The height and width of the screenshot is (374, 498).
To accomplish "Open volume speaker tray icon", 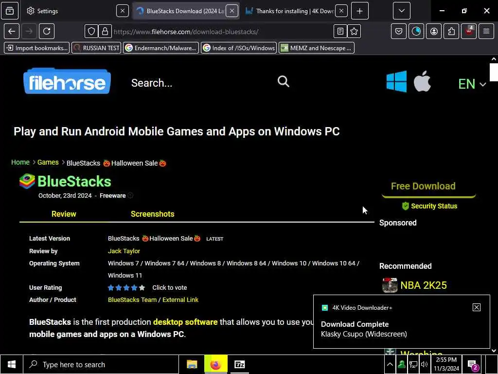I will 424,364.
